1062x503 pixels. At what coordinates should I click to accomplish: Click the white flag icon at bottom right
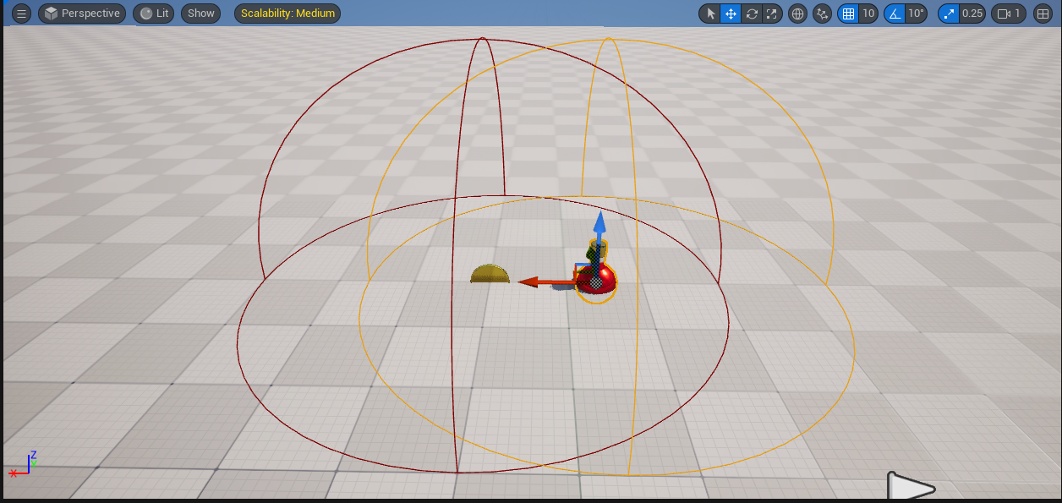click(909, 486)
